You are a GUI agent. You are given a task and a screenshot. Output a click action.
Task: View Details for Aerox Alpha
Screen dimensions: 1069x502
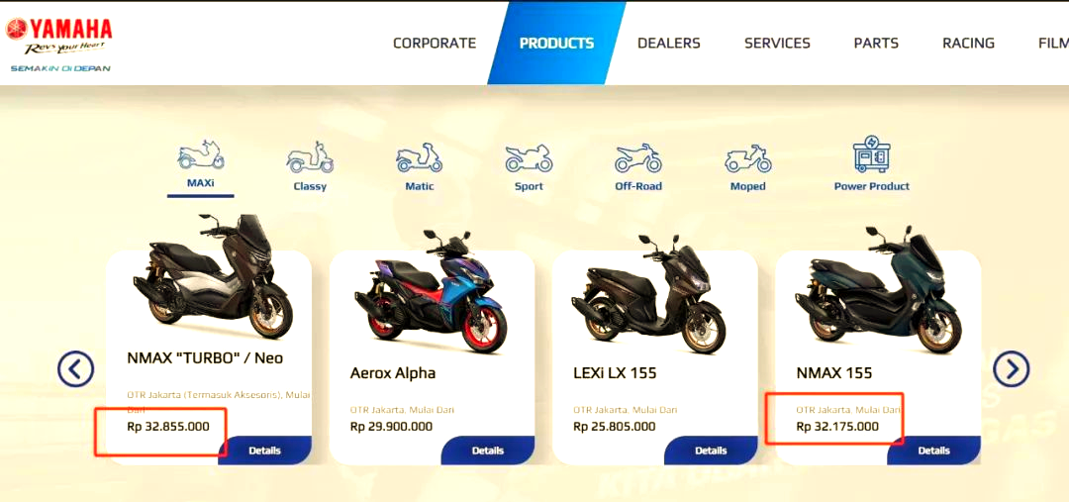487,451
